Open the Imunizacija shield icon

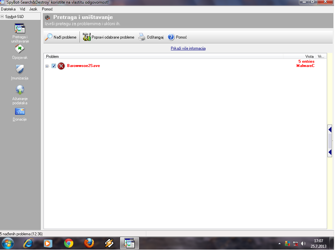click(20, 69)
